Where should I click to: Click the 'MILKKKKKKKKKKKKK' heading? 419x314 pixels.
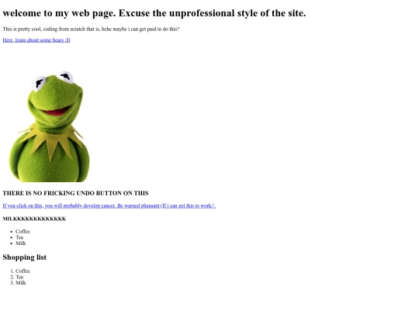click(34, 219)
